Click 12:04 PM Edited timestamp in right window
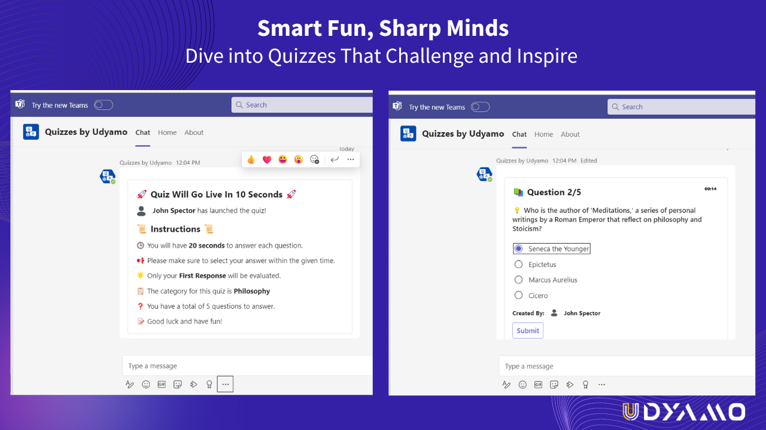766x430 pixels. 574,161
